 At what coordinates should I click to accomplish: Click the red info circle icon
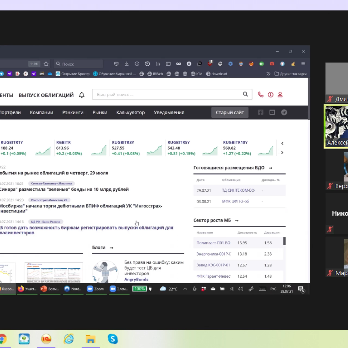tap(271, 95)
